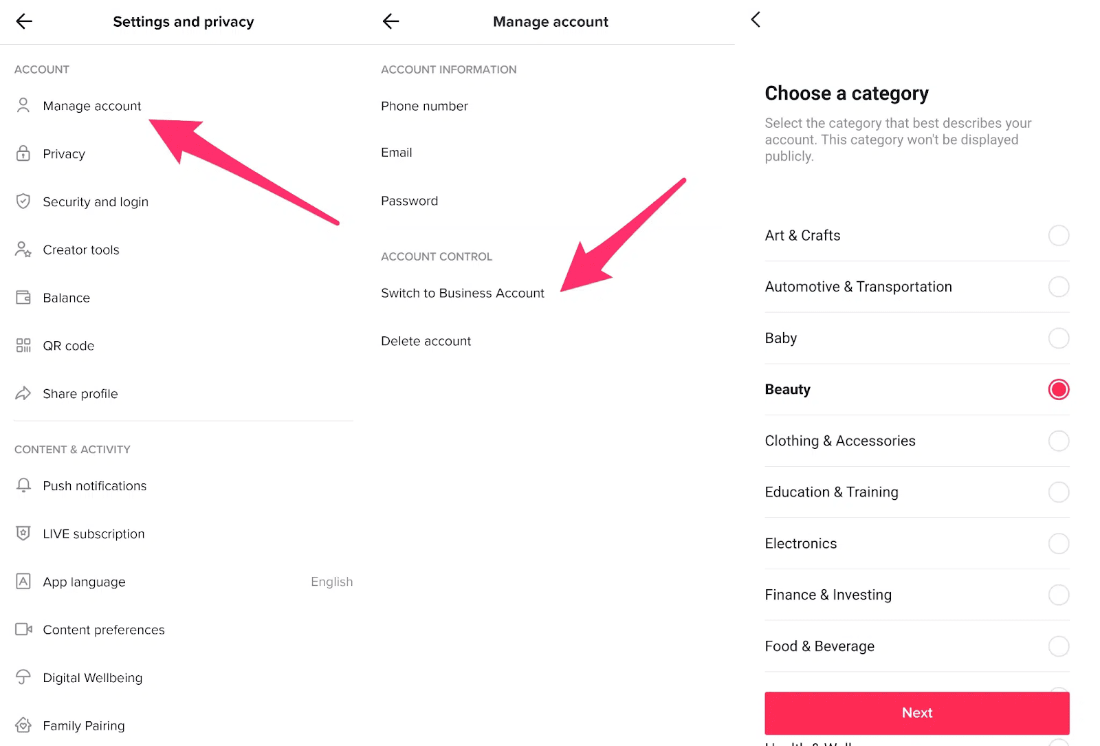Open App language settings showing English
This screenshot has width=1100, height=746.
click(x=84, y=581)
